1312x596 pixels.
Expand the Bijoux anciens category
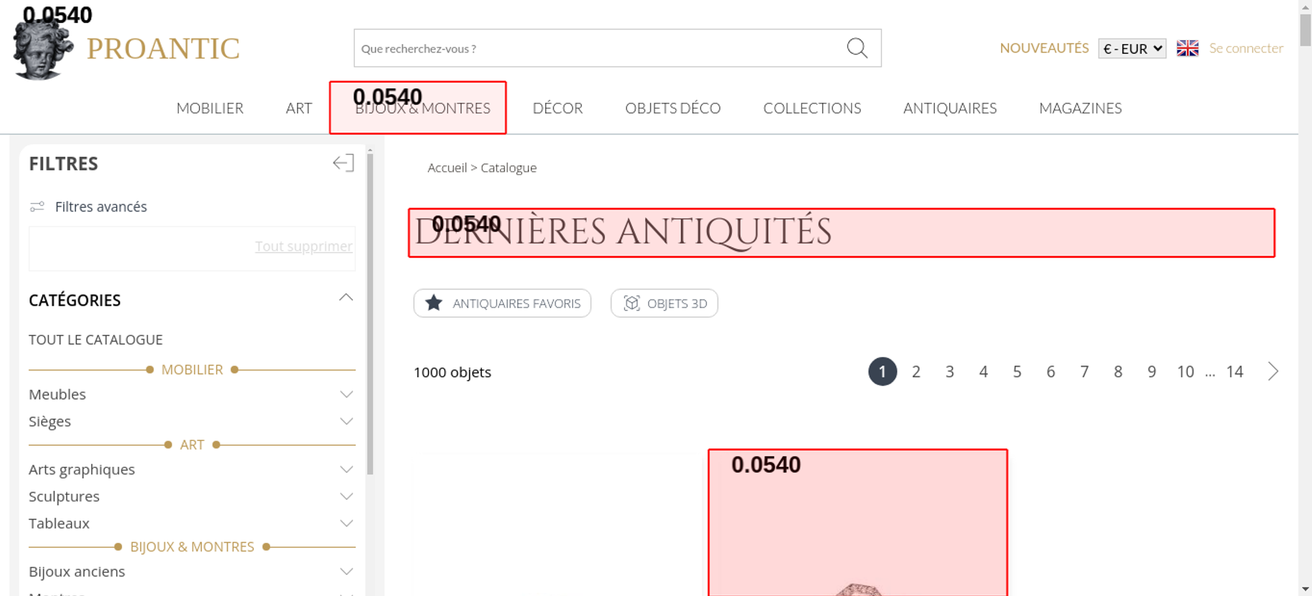[x=346, y=572]
